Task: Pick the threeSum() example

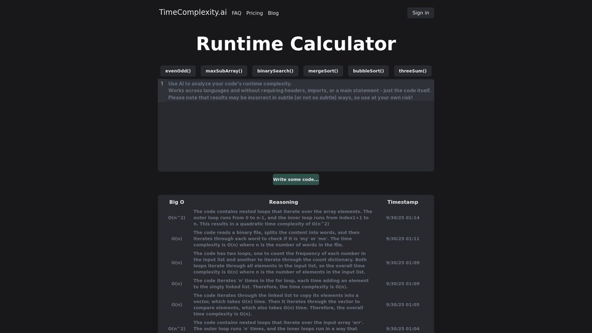Action: 413,71
